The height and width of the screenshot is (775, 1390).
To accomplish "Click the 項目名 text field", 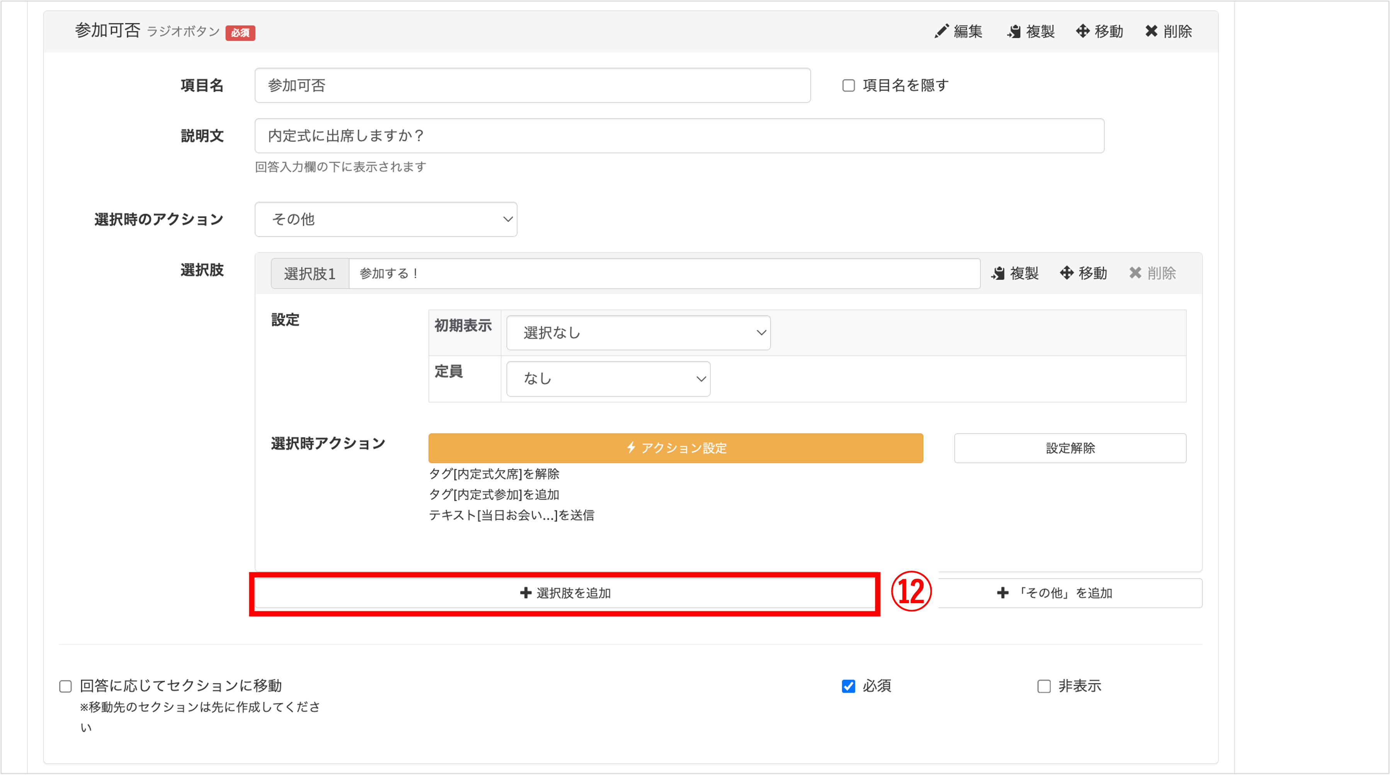I will pos(532,86).
